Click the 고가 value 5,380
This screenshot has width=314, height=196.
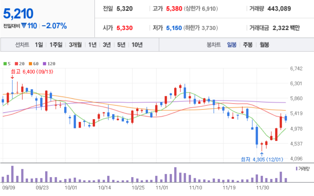[x=174, y=9]
